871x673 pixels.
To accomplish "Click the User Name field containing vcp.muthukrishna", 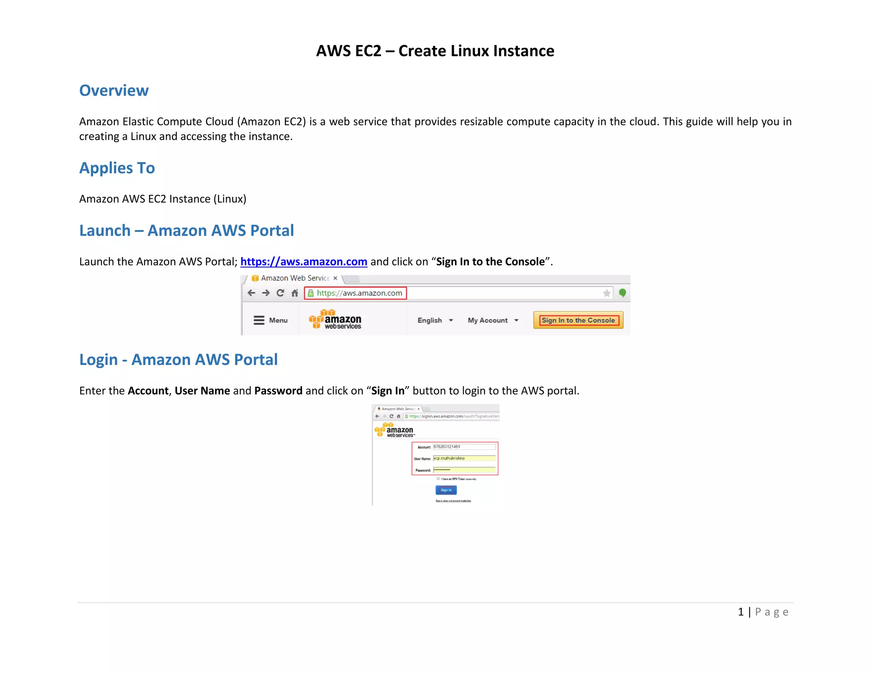I will click(464, 459).
